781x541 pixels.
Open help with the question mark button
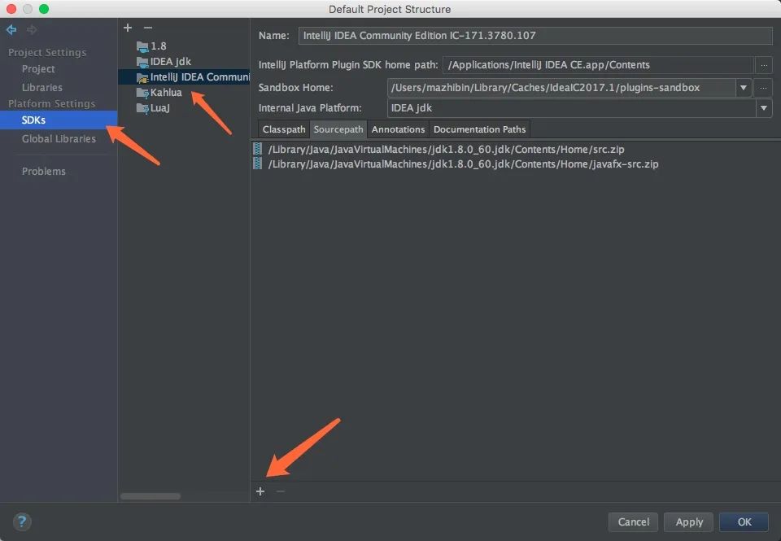tap(21, 522)
